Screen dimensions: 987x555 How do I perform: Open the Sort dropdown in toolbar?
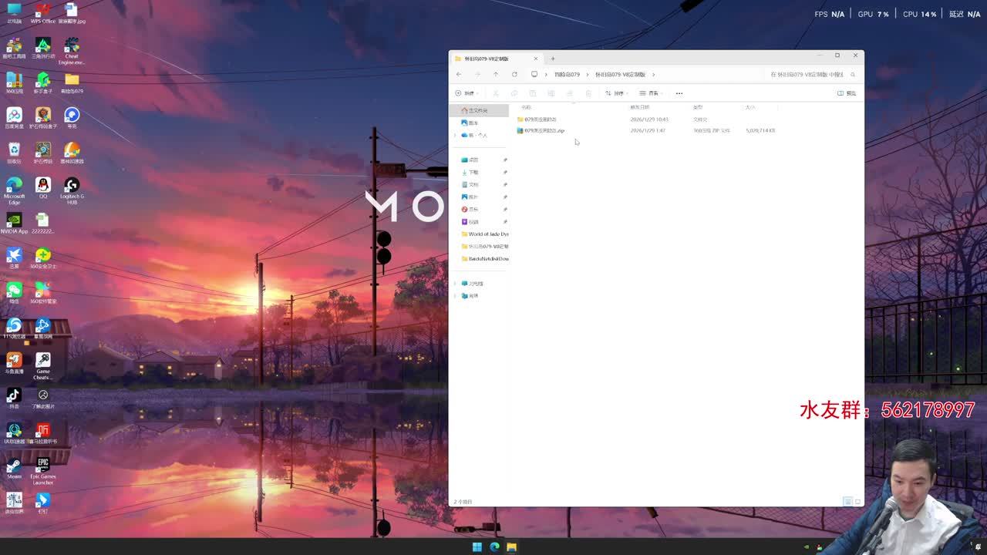point(615,93)
